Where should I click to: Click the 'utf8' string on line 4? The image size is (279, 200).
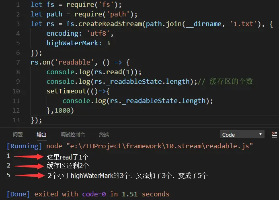tap(98, 33)
